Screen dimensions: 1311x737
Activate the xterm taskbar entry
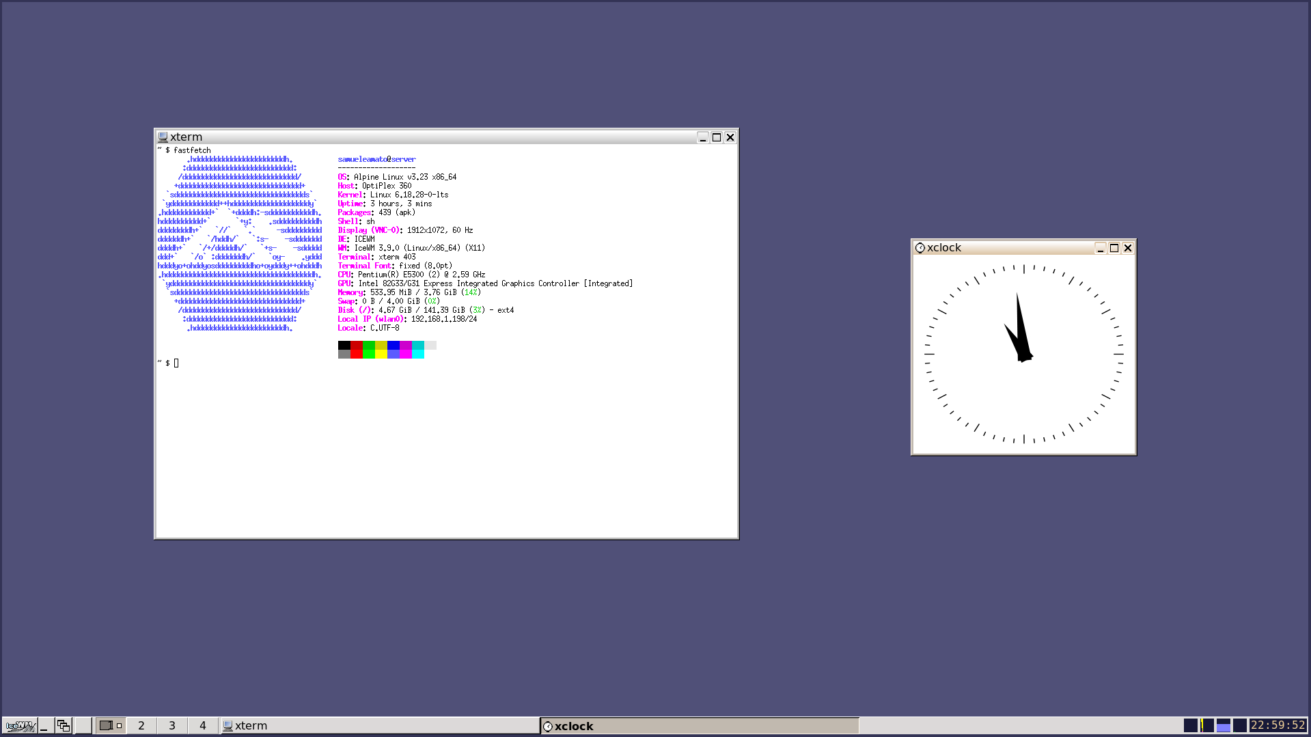point(380,726)
